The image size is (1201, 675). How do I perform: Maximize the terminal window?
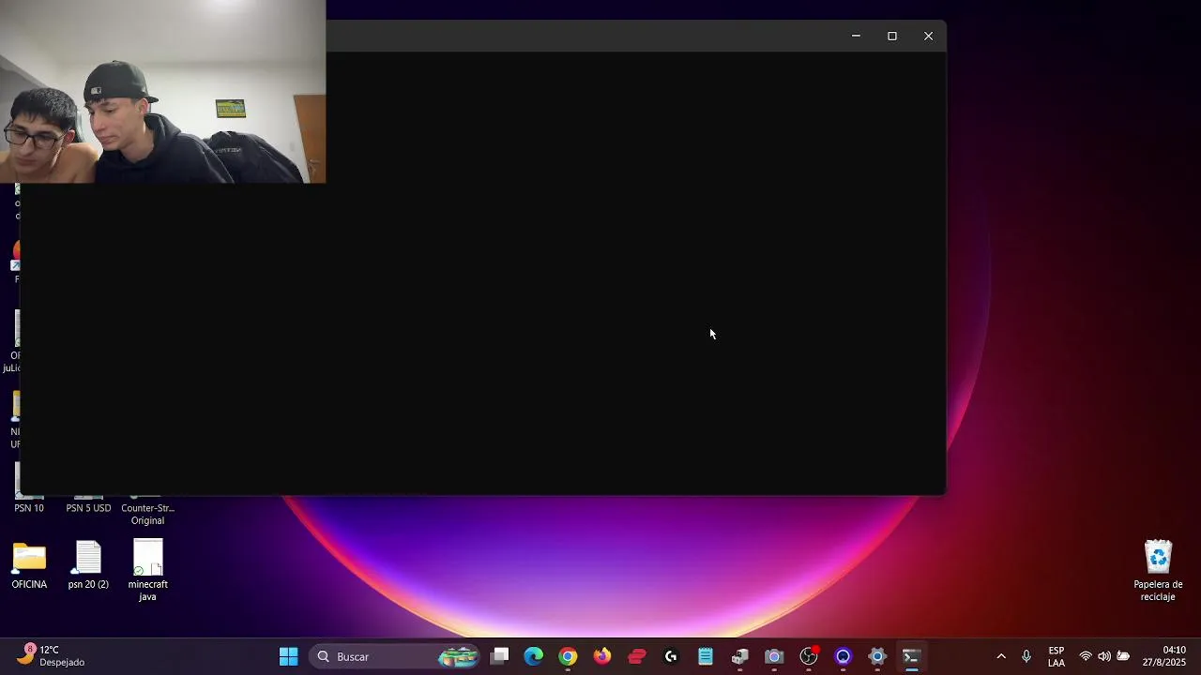click(x=892, y=36)
